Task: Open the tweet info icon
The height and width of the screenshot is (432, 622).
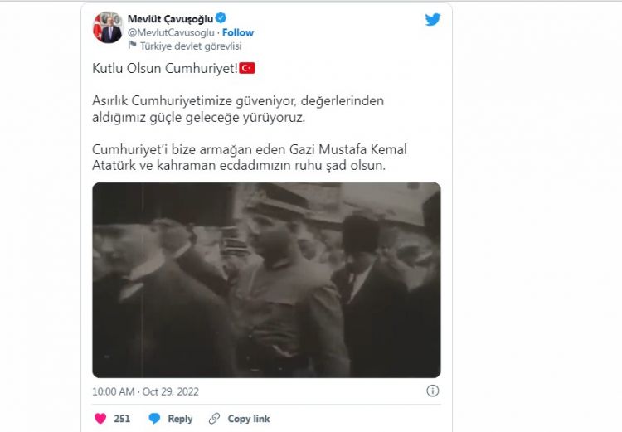Action: click(x=432, y=391)
